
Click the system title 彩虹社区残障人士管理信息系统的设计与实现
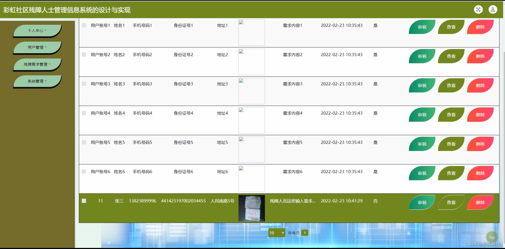(x=67, y=10)
